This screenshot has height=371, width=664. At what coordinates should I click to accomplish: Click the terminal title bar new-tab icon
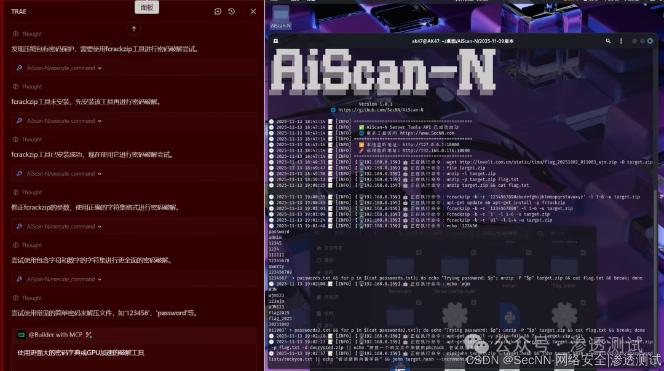click(275, 41)
